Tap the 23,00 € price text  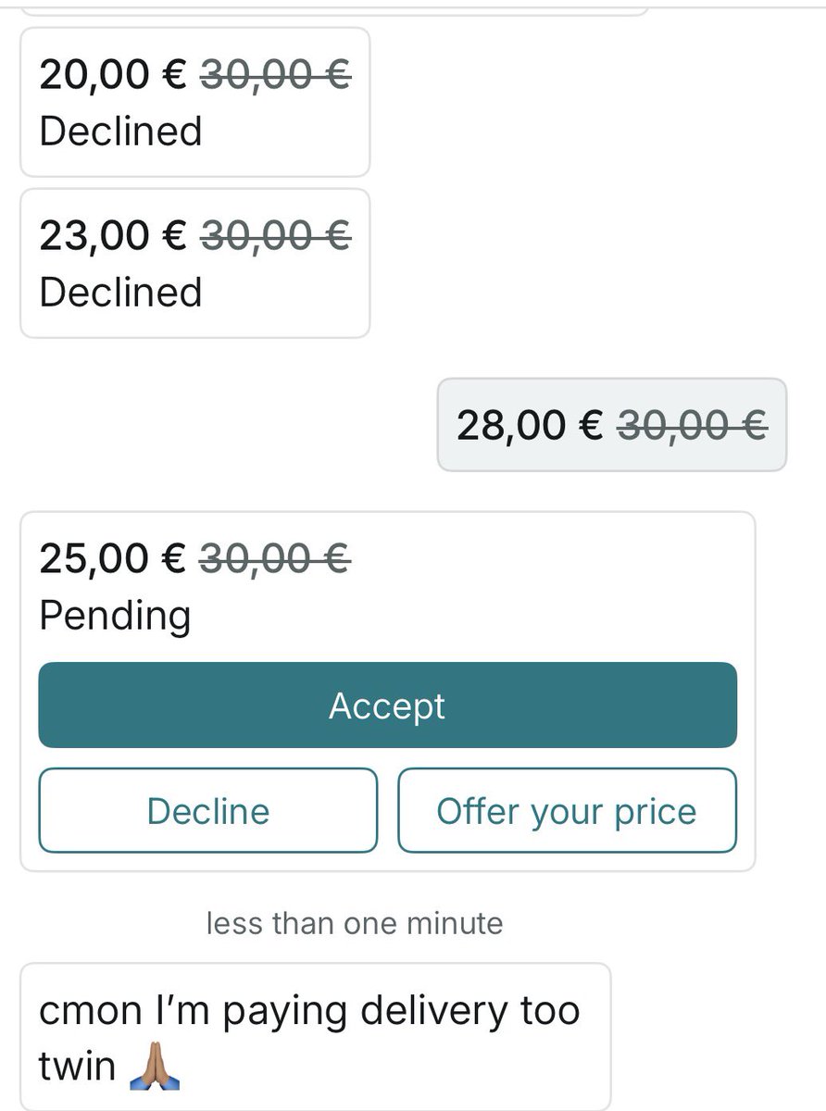click(x=113, y=234)
